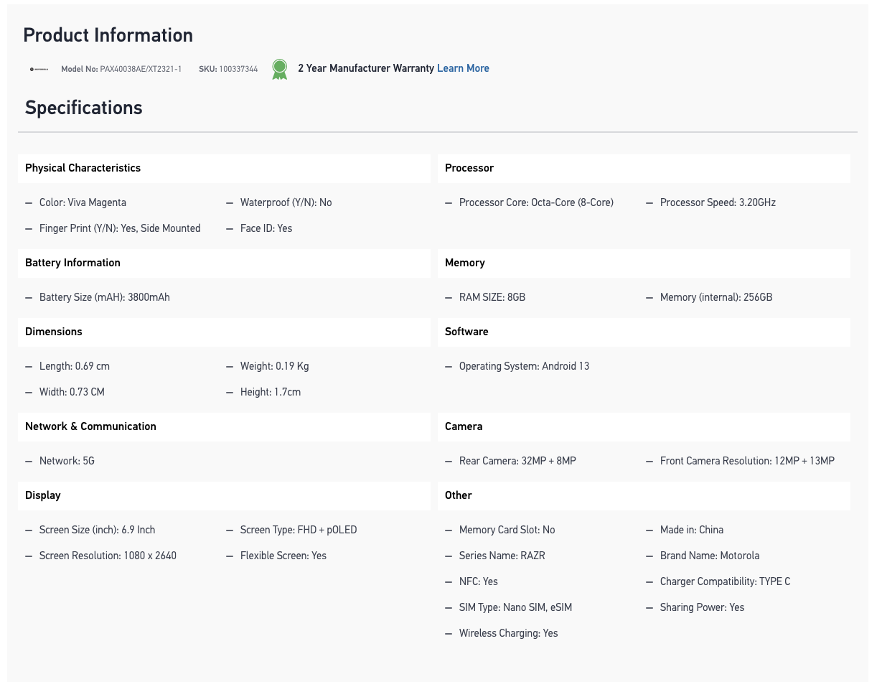Click the SKU number 100337344

click(x=238, y=69)
